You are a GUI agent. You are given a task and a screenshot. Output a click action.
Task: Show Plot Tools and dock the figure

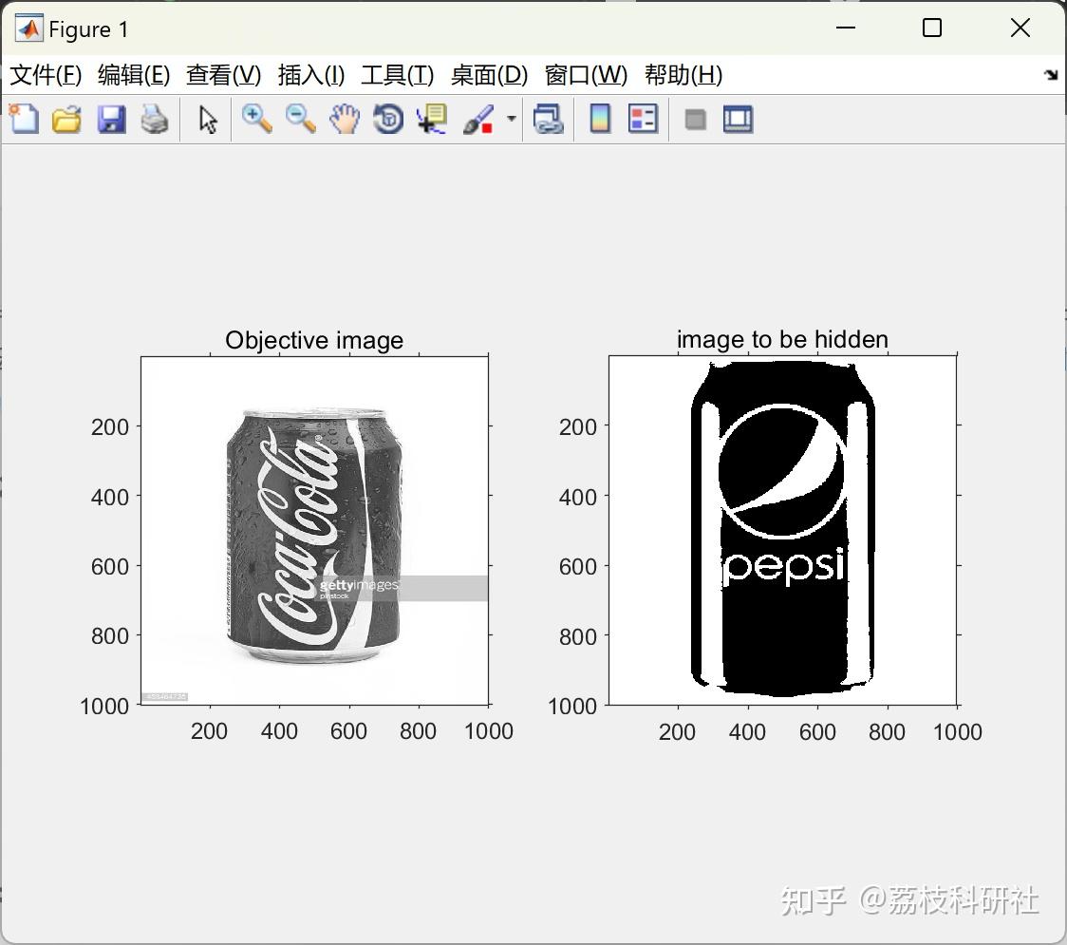coord(738,119)
